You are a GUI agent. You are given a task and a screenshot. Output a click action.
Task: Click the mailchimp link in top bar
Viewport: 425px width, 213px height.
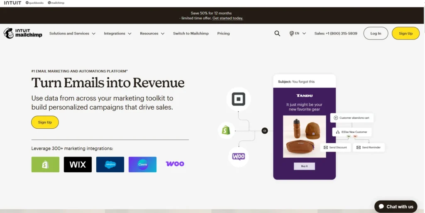pyautogui.click(x=56, y=3)
